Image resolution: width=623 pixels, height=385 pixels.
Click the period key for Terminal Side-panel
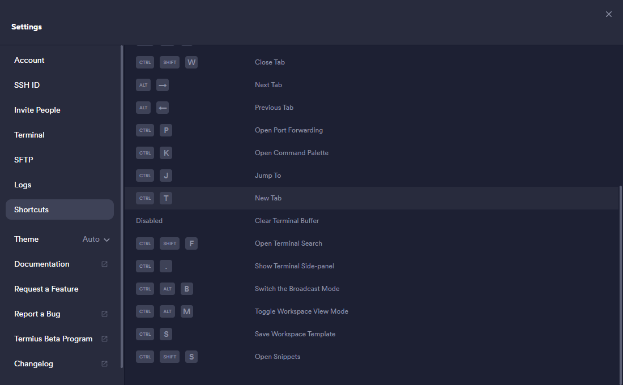[x=166, y=266]
